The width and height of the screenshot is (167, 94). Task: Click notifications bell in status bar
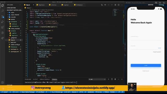click(x=122, y=92)
